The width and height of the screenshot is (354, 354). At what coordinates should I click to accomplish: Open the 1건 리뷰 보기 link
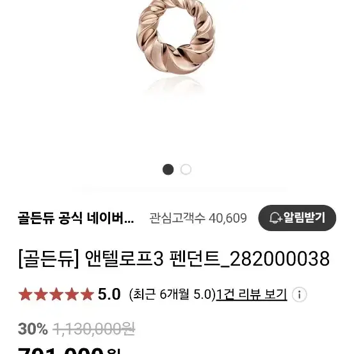pos(252,294)
